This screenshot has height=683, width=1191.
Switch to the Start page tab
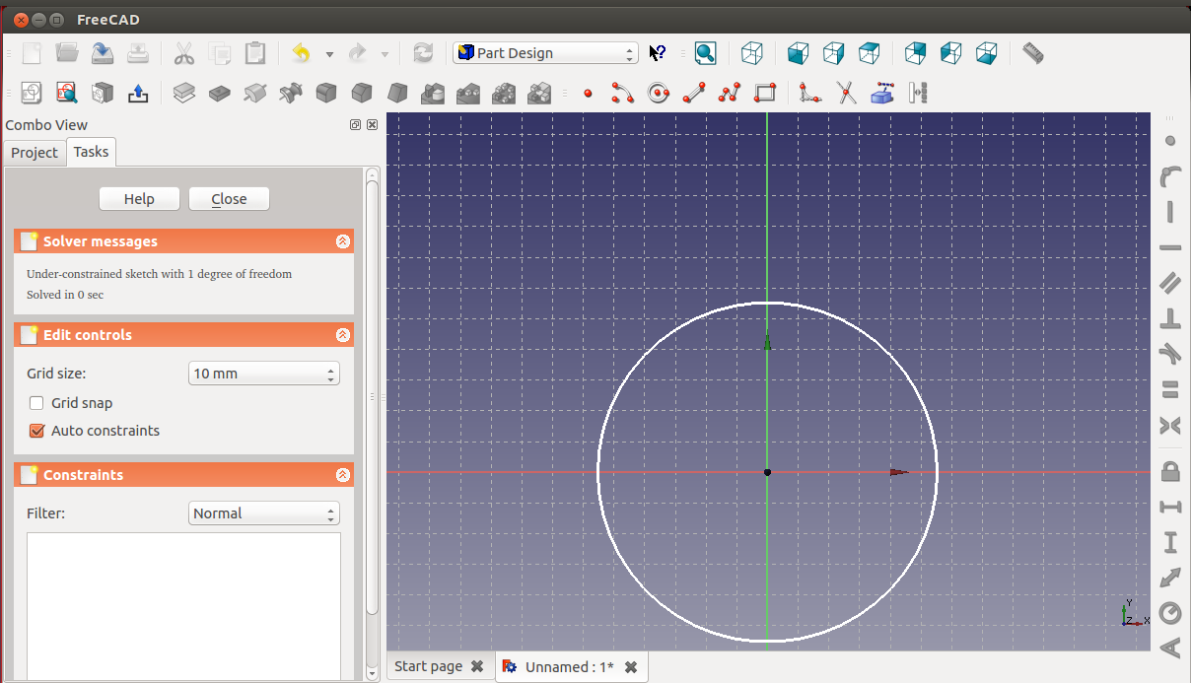tap(428, 666)
